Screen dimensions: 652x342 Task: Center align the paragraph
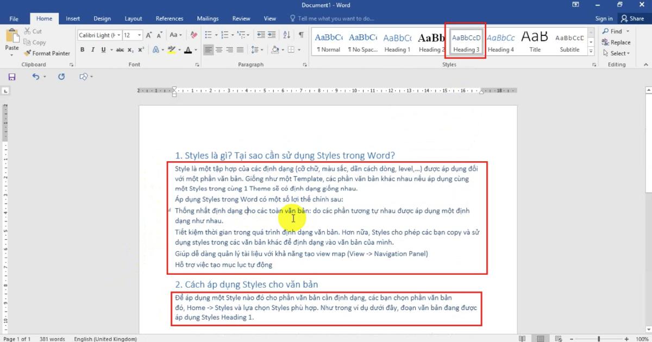219,49
